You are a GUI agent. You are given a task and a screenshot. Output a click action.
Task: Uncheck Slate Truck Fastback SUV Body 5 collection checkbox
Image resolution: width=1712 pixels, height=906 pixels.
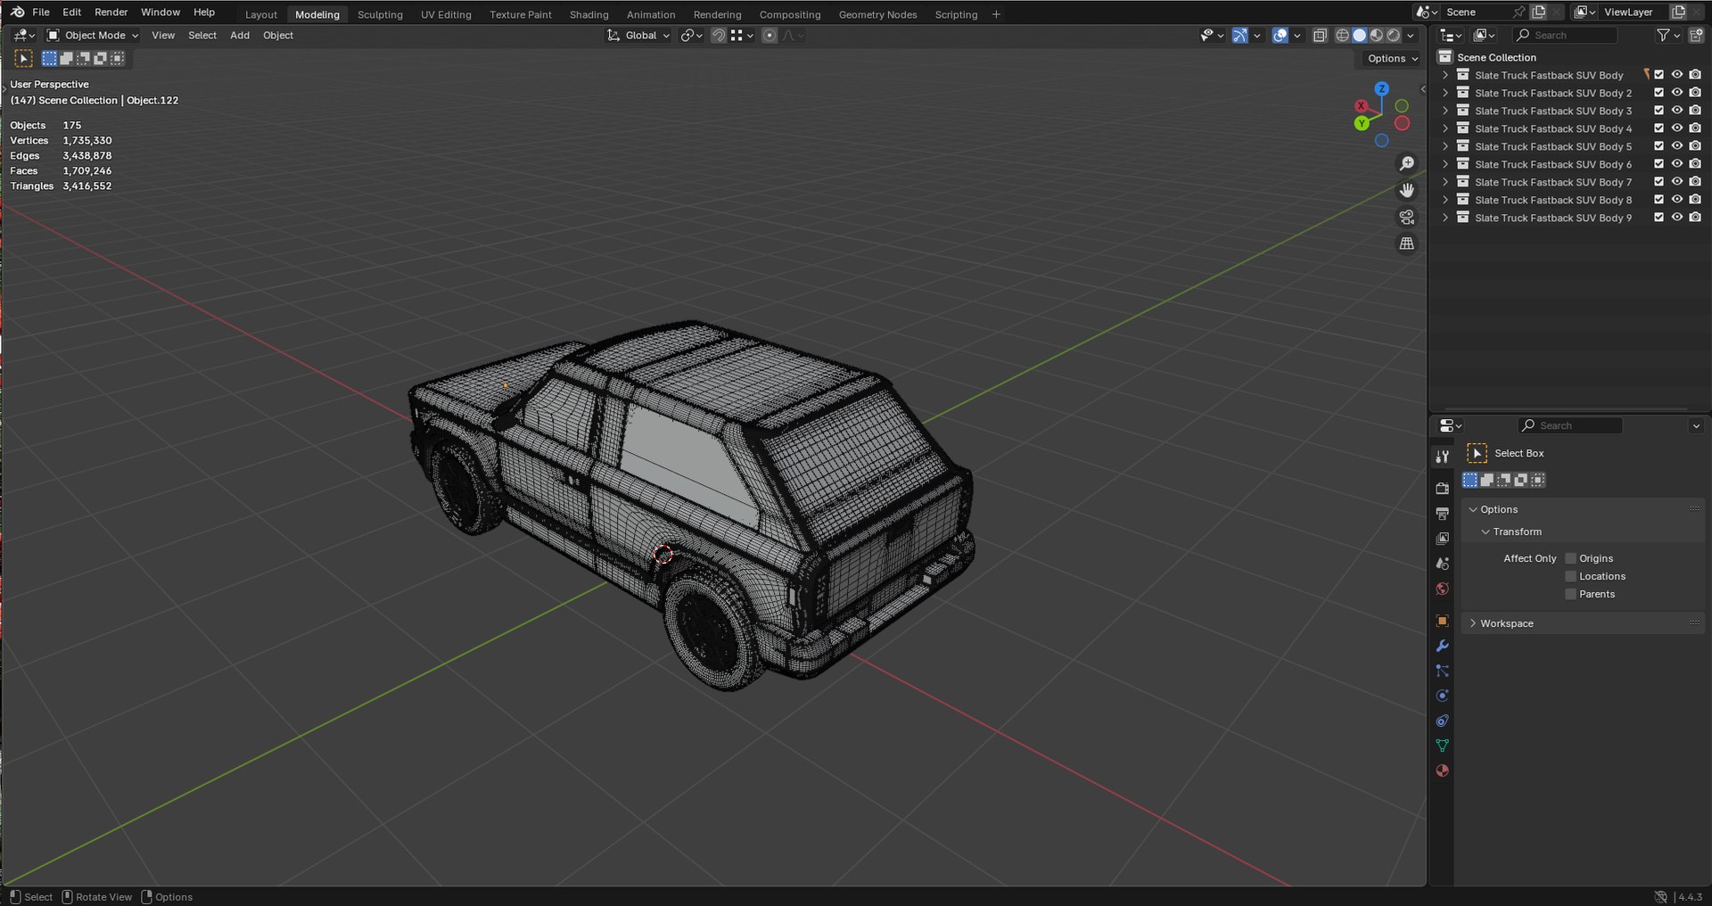(1659, 146)
